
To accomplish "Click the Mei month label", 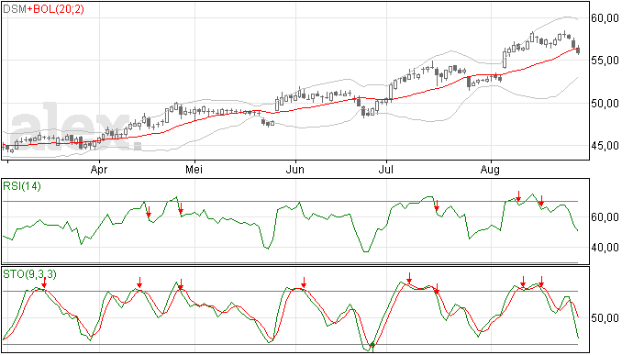I will point(194,170).
